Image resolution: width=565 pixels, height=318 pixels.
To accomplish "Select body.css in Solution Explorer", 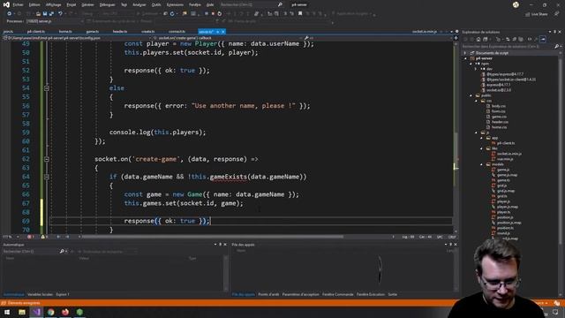I will 498,106.
